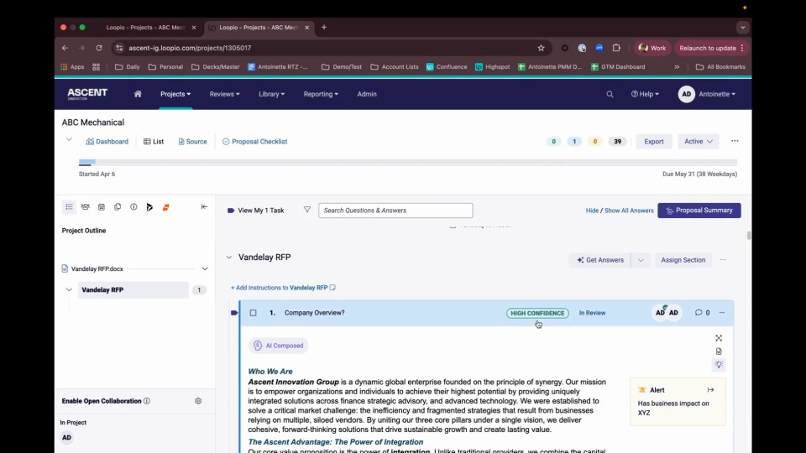Open the Admin menu item
The width and height of the screenshot is (806, 453).
tap(367, 94)
